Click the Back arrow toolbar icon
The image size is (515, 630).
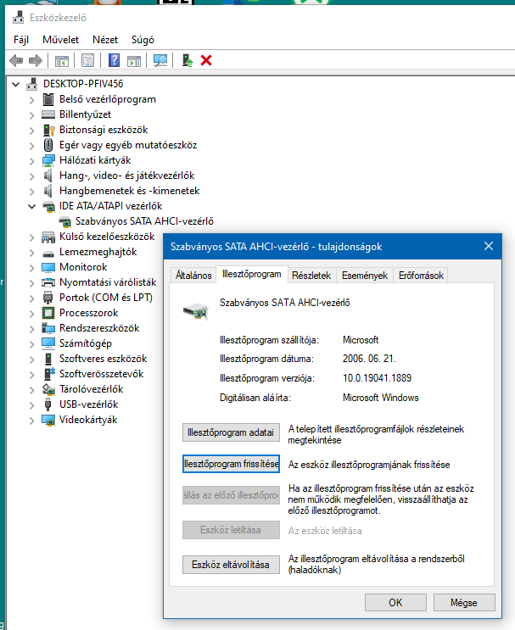pyautogui.click(x=16, y=61)
